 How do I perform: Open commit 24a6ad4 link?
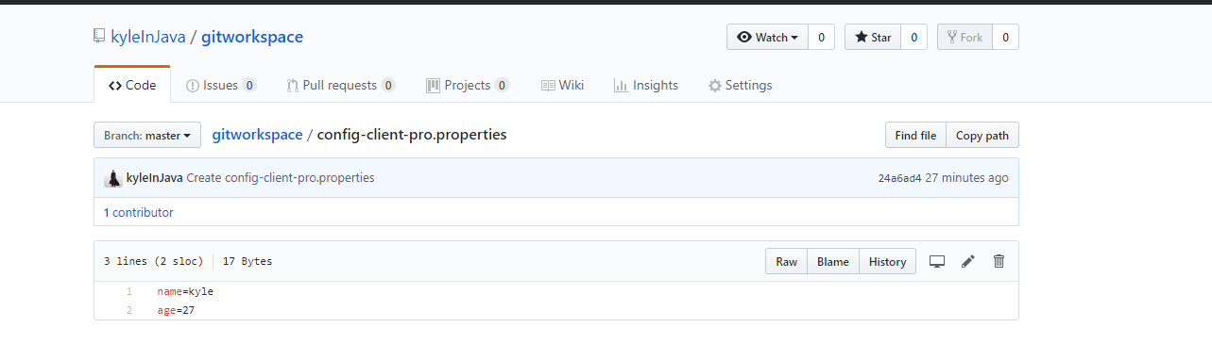[899, 178]
